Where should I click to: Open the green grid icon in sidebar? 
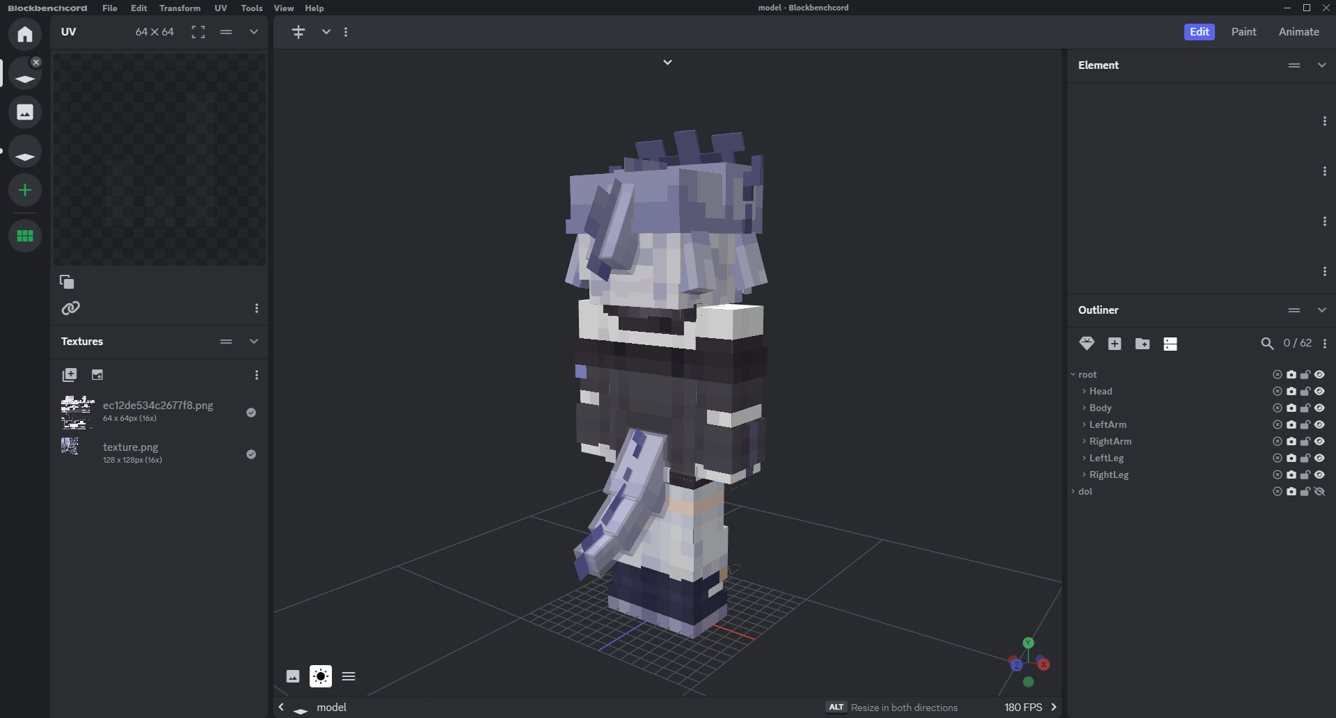point(25,236)
